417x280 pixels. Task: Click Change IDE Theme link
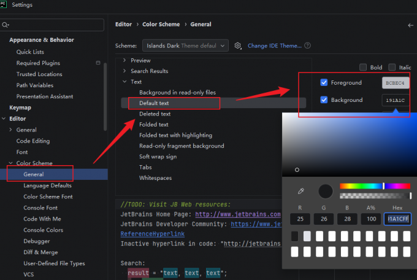click(x=275, y=46)
